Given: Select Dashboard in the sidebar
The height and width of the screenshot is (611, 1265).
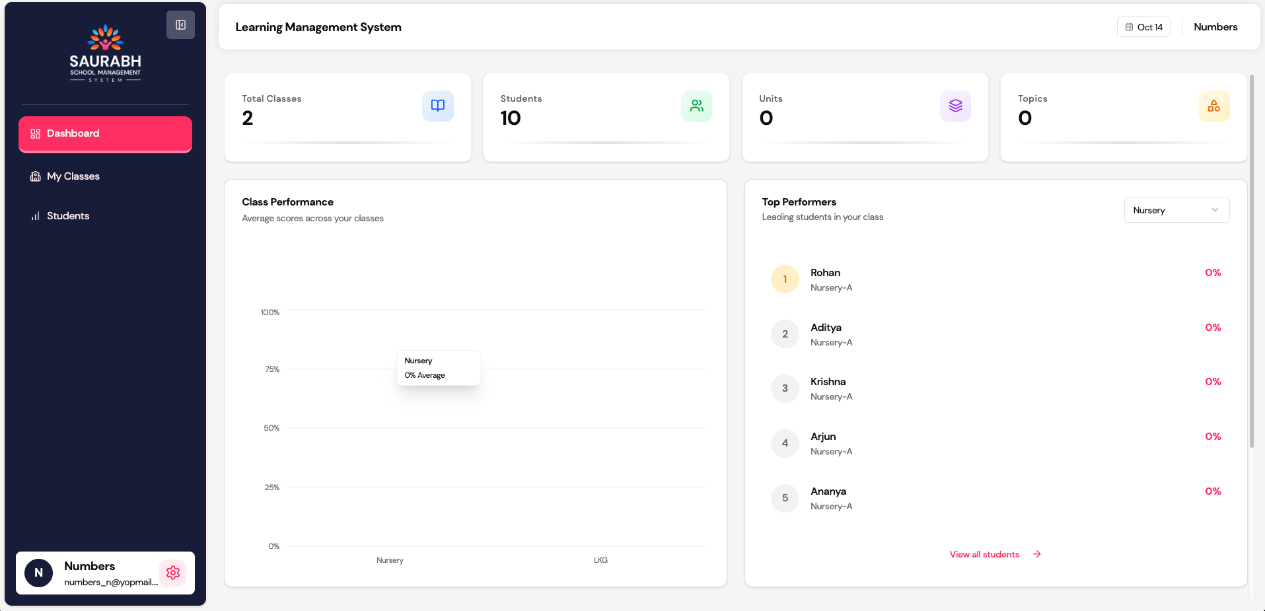Looking at the screenshot, I should tap(105, 133).
